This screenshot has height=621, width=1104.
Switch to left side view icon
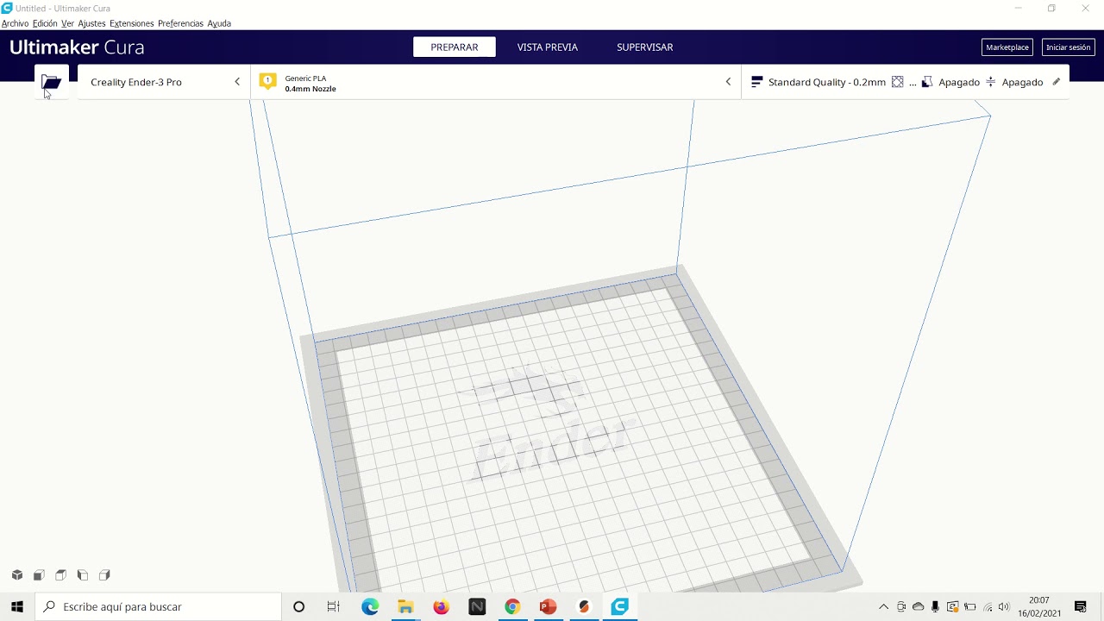[x=83, y=575]
